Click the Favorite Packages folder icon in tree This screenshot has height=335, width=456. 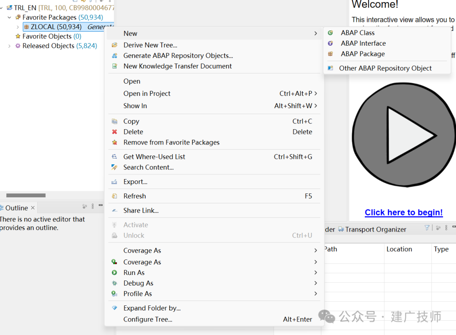(x=18, y=17)
